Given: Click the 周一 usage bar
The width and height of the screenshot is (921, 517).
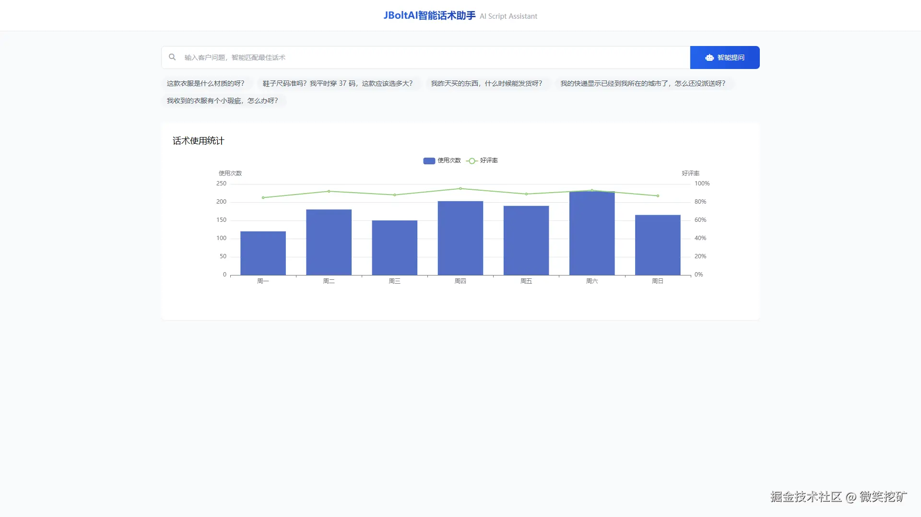Looking at the screenshot, I should pos(263,253).
